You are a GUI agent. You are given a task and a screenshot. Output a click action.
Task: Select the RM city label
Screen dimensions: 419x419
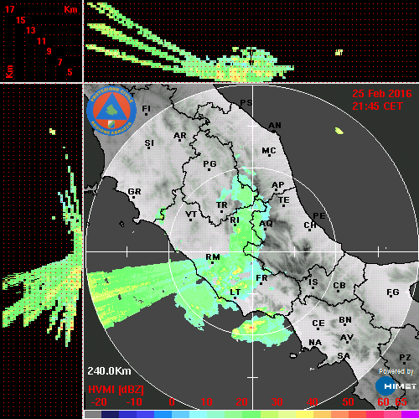coord(213,256)
